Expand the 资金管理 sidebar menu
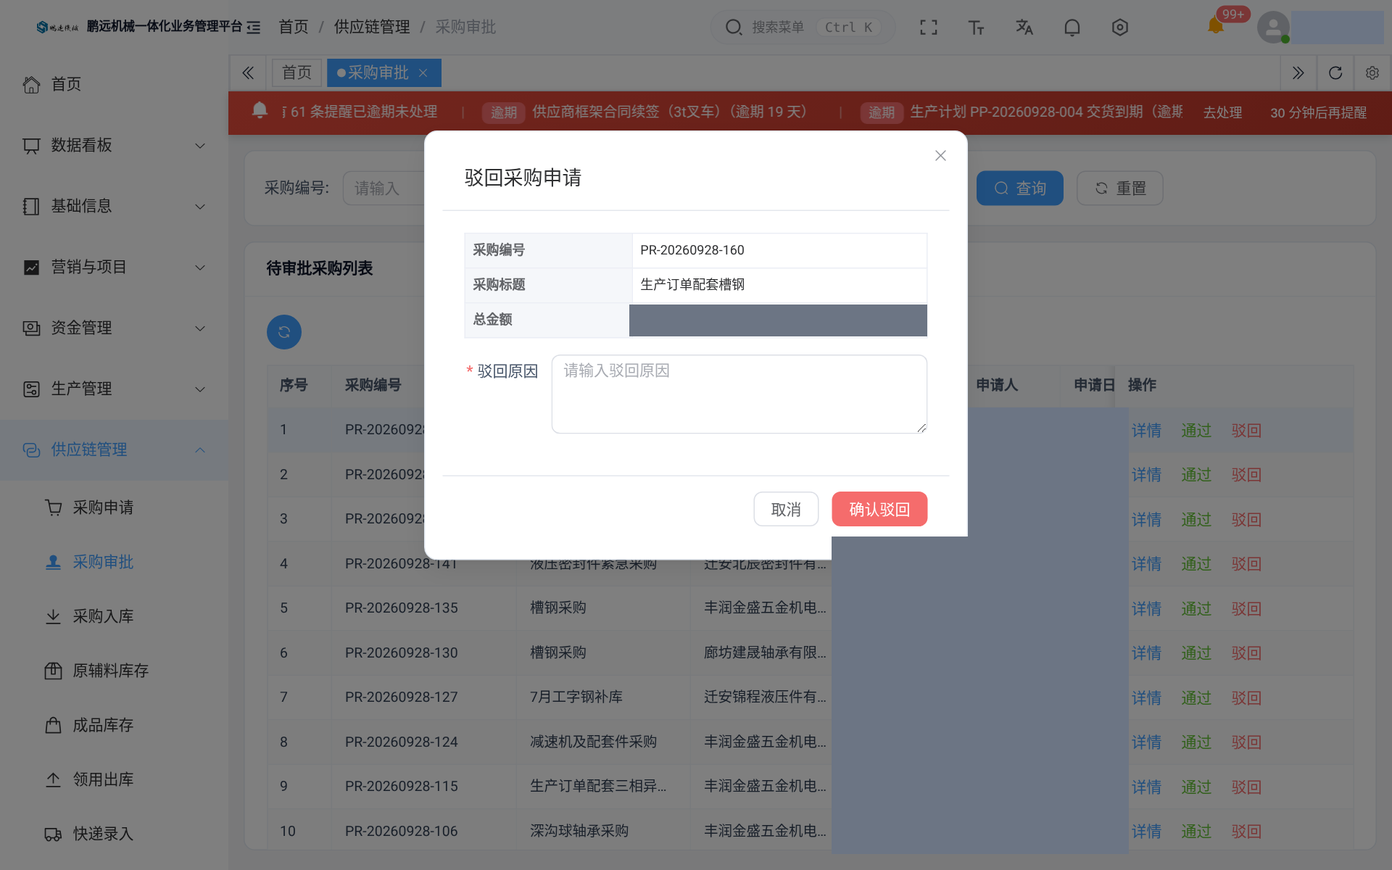This screenshot has width=1392, height=870. point(114,328)
